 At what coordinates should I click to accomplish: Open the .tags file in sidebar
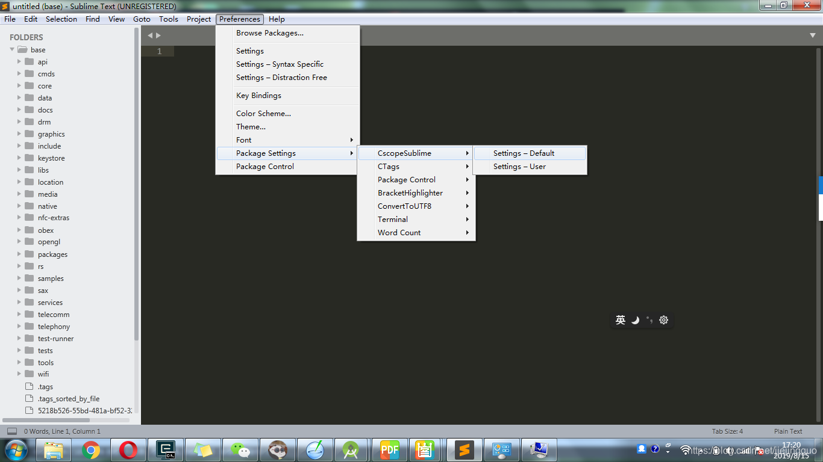coord(45,387)
